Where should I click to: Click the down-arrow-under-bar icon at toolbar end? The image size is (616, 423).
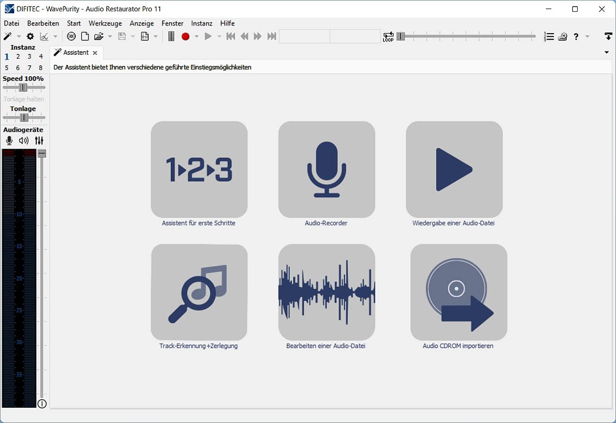[608, 36]
